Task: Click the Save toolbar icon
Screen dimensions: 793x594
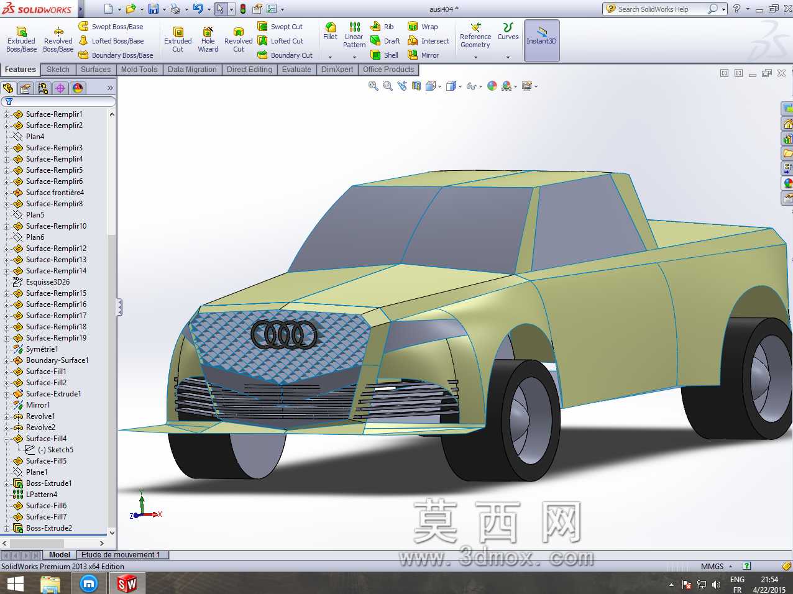Action: point(153,9)
